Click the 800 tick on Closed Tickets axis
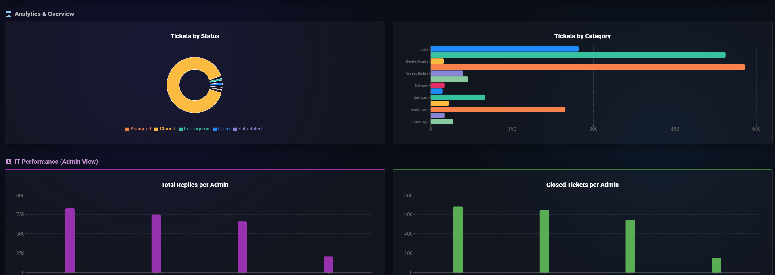This screenshot has width=775, height=275. click(408, 195)
